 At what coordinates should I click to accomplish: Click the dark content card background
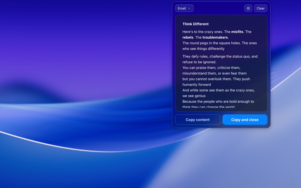221,104
